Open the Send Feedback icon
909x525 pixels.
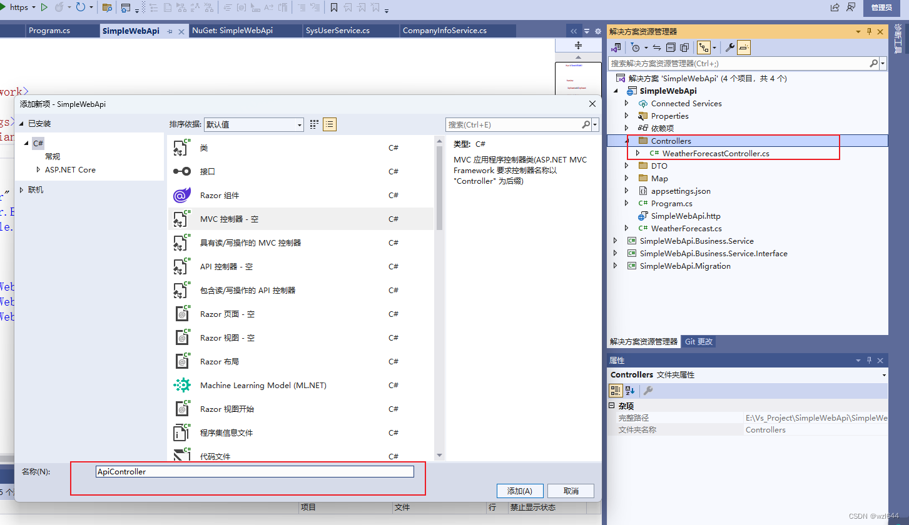pos(851,7)
